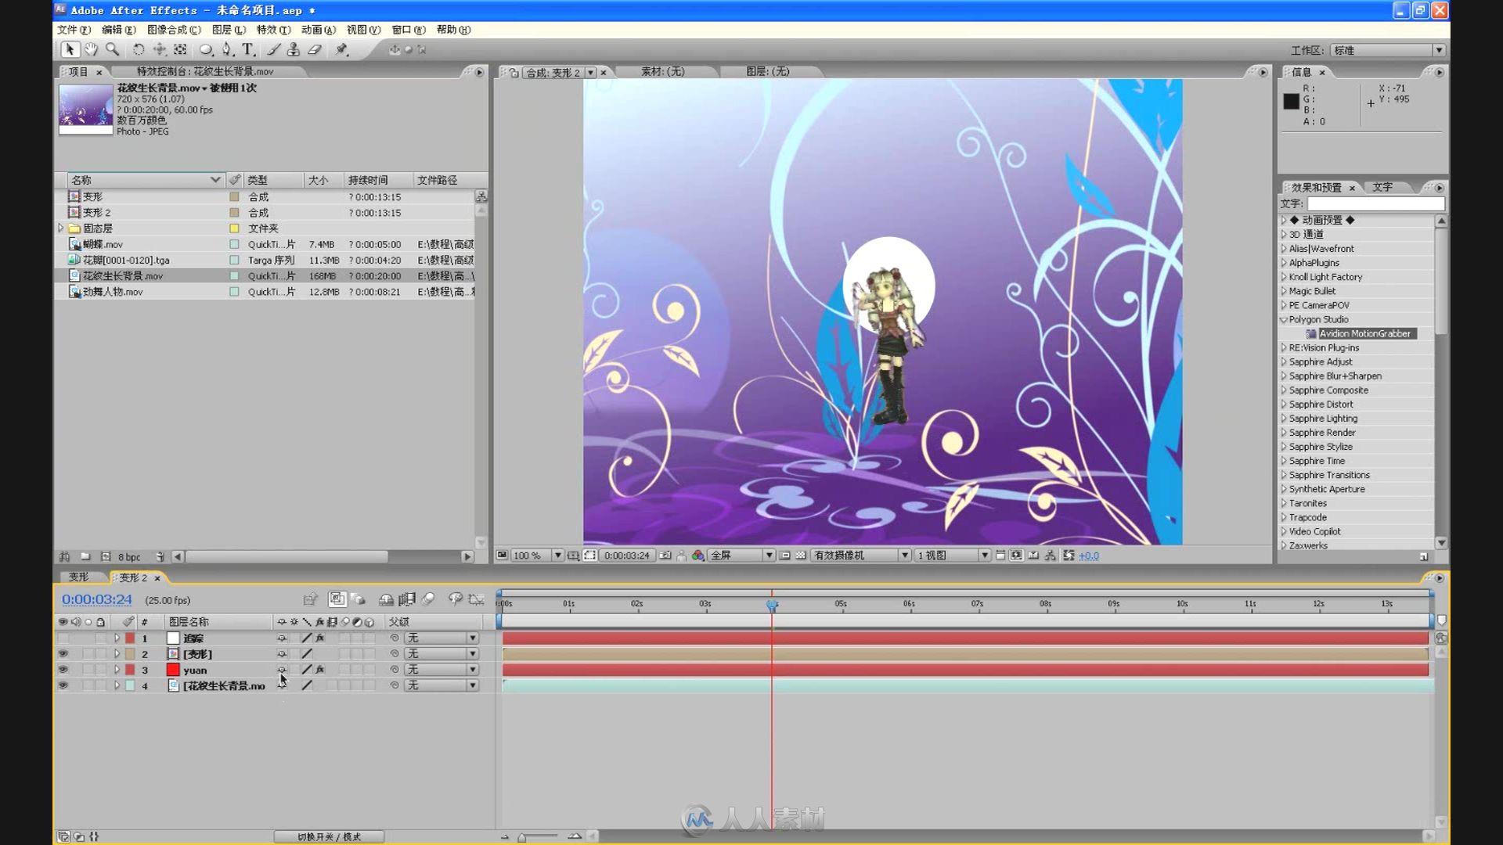Screen dimensions: 1503x845
Task: Expand Sapphire Distort effects category
Action: point(1284,405)
